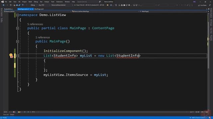Screen dimensions: 213x119
Task: Open the Any CPU platform dropdown
Action: [x=44, y=5]
